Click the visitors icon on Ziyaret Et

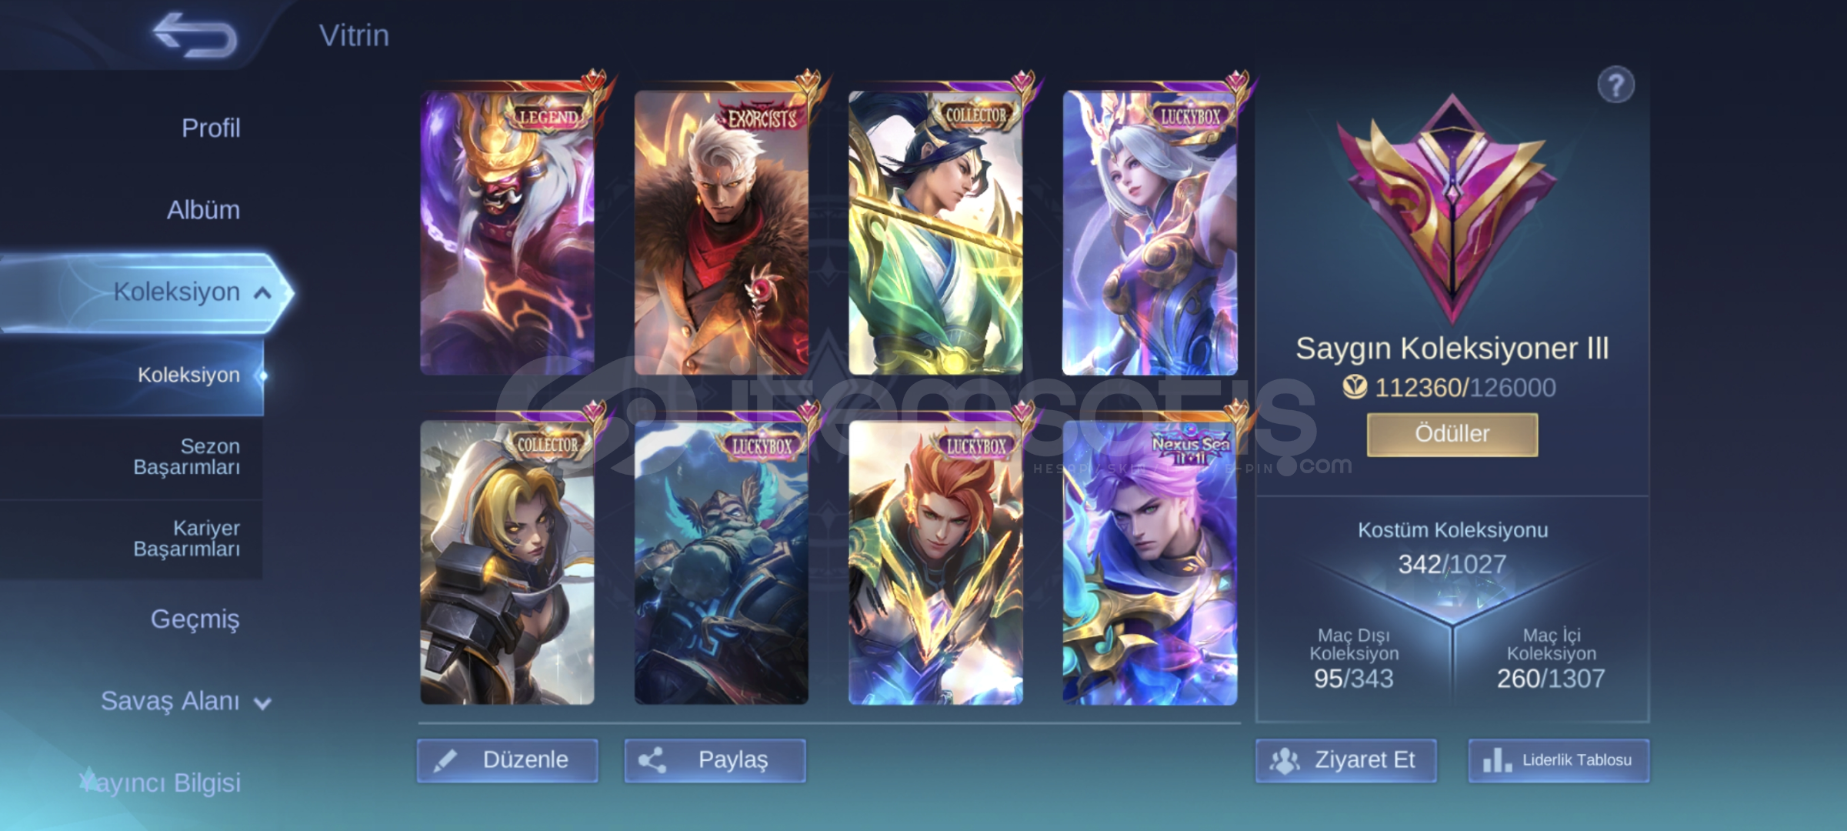(x=1284, y=760)
